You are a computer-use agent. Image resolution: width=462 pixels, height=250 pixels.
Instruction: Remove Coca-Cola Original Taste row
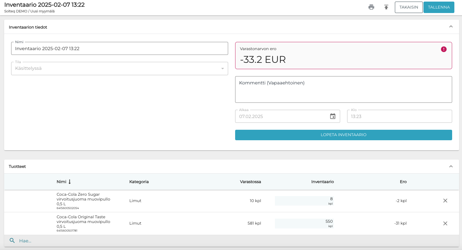coord(445,223)
